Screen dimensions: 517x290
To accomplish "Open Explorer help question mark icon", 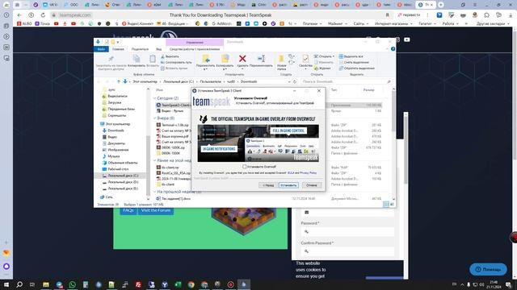I will click(393, 49).
